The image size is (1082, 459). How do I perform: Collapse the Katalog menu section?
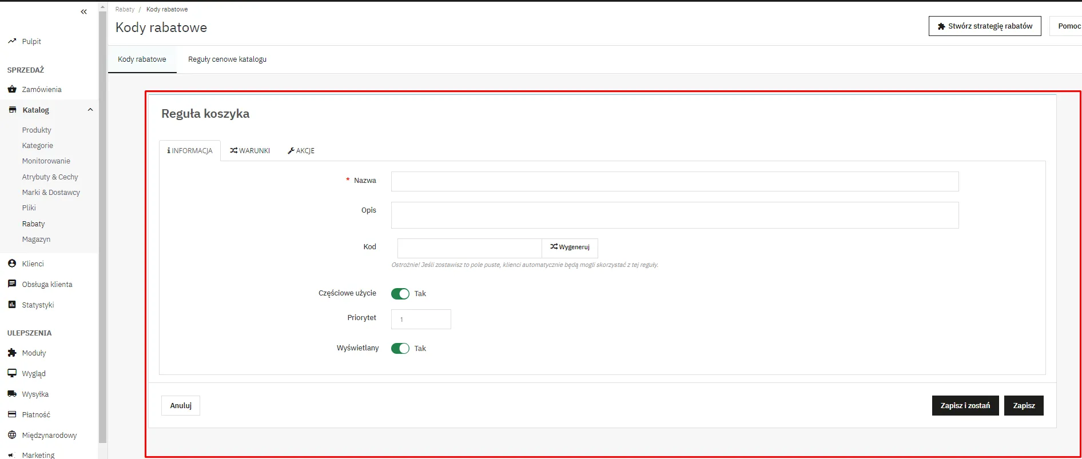[90, 110]
